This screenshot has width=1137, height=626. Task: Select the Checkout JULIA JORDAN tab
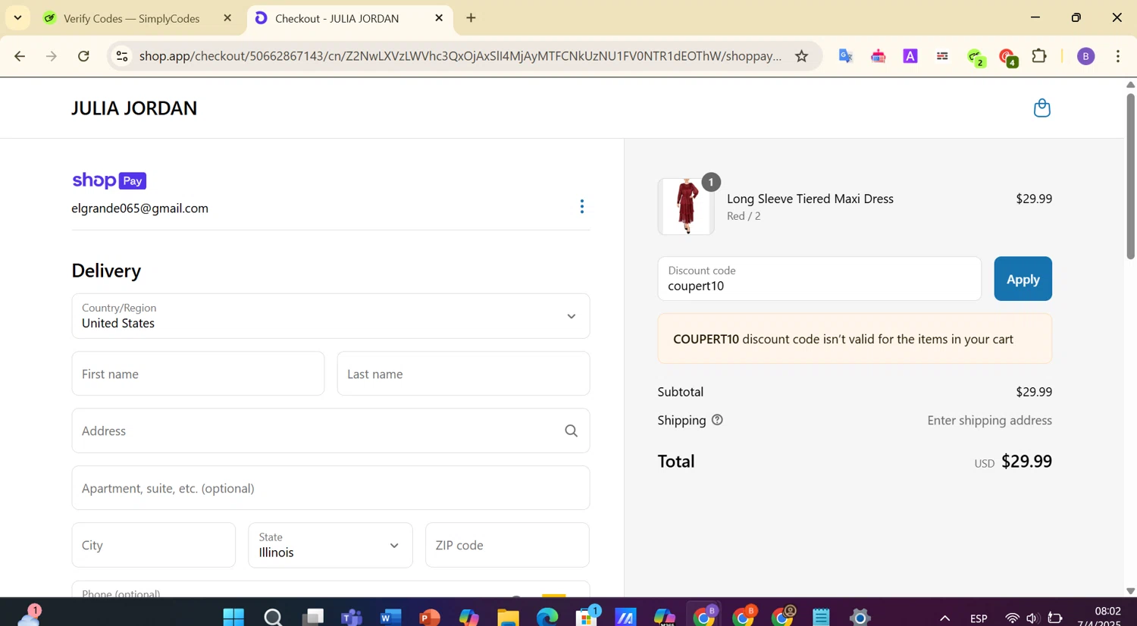coord(337,18)
